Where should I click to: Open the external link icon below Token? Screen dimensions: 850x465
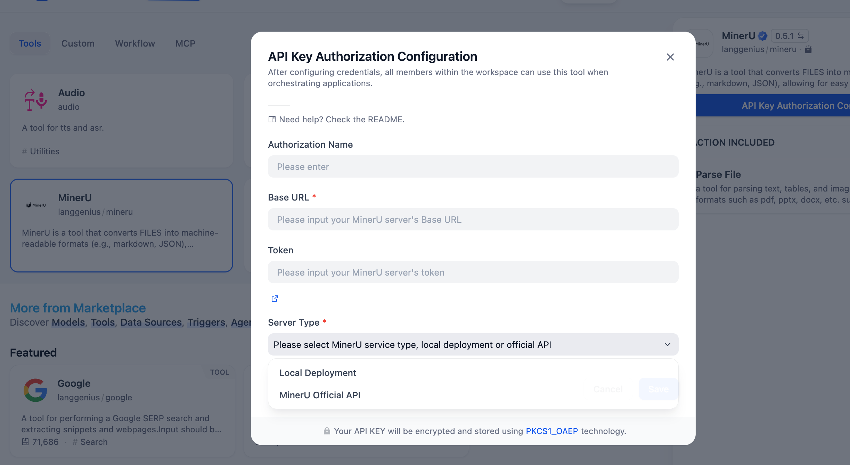click(x=275, y=299)
